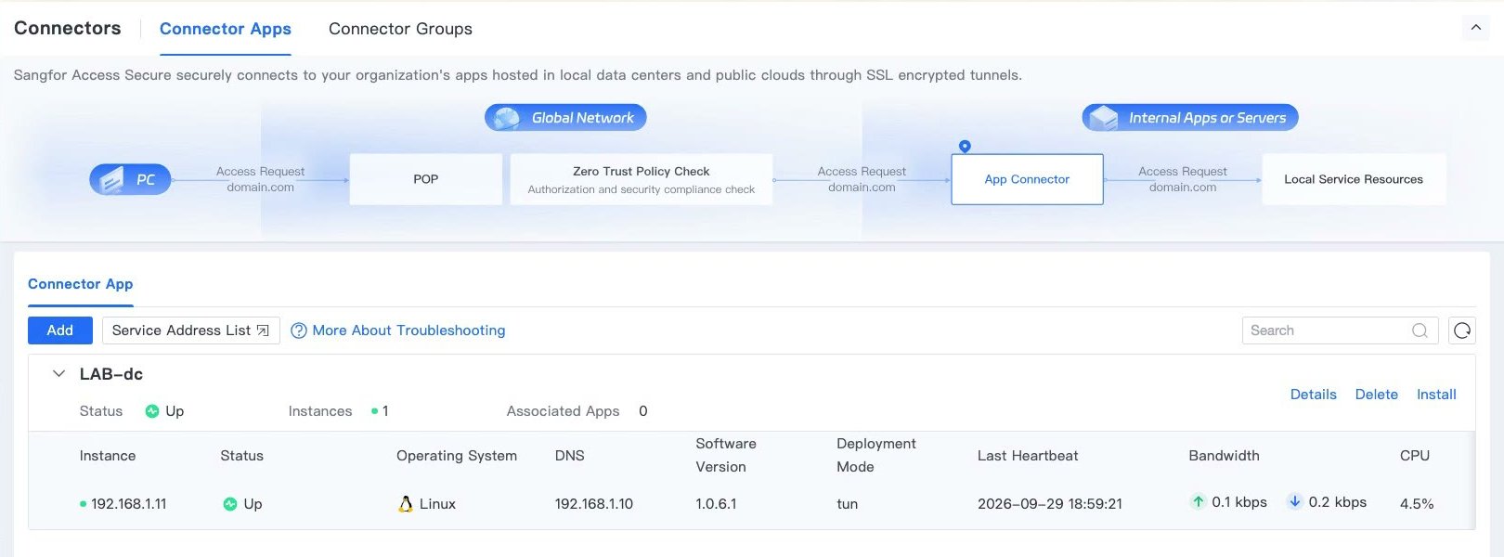This screenshot has width=1504, height=557.
Task: Click the Operating System column header
Action: (x=457, y=456)
